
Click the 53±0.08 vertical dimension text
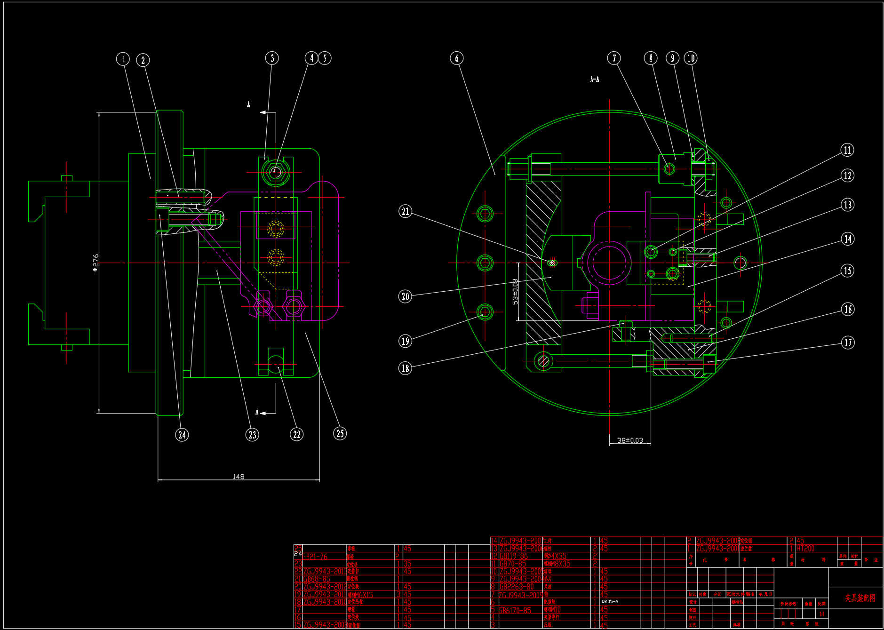coord(515,292)
